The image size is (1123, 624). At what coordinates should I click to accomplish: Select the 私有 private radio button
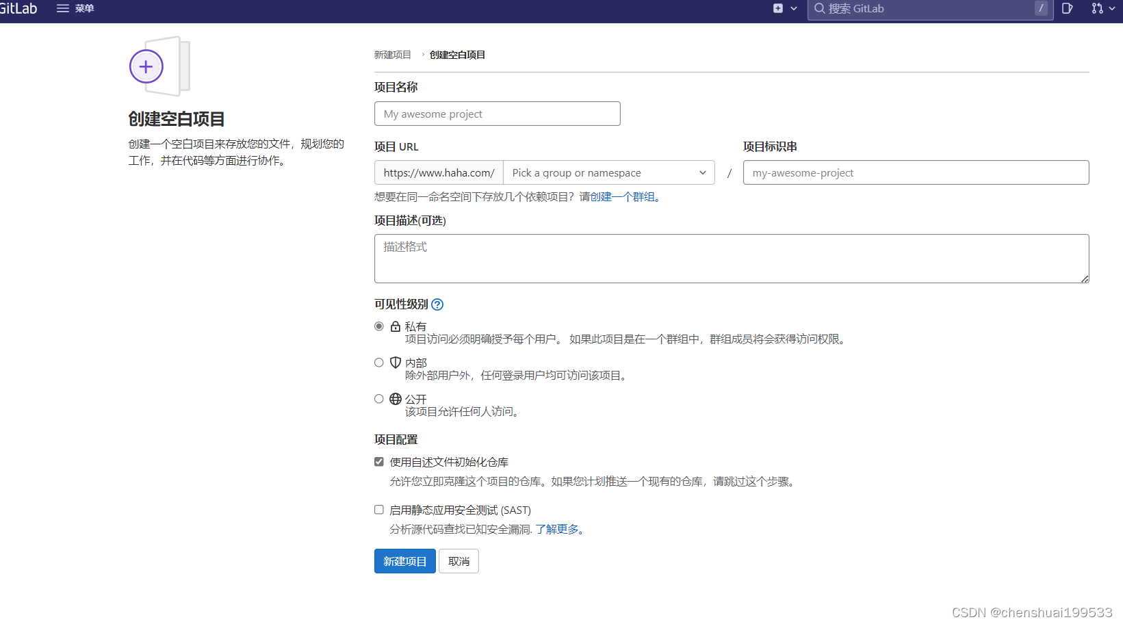click(379, 326)
